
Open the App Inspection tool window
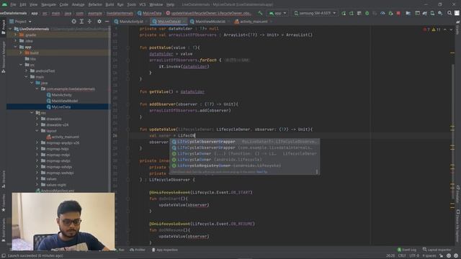pos(165,250)
